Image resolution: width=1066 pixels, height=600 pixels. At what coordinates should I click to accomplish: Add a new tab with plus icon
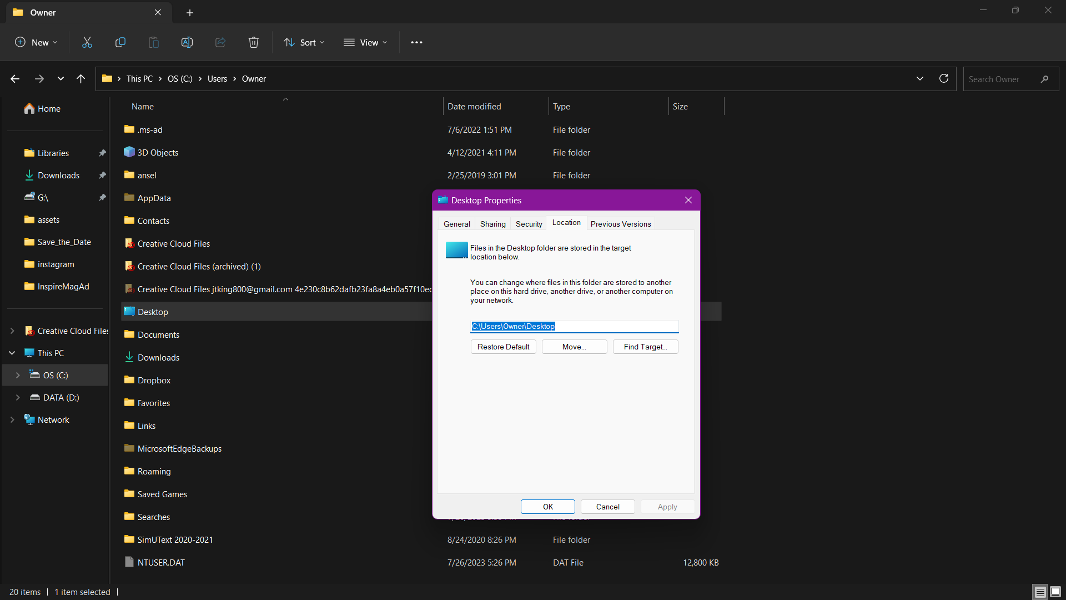(x=190, y=12)
